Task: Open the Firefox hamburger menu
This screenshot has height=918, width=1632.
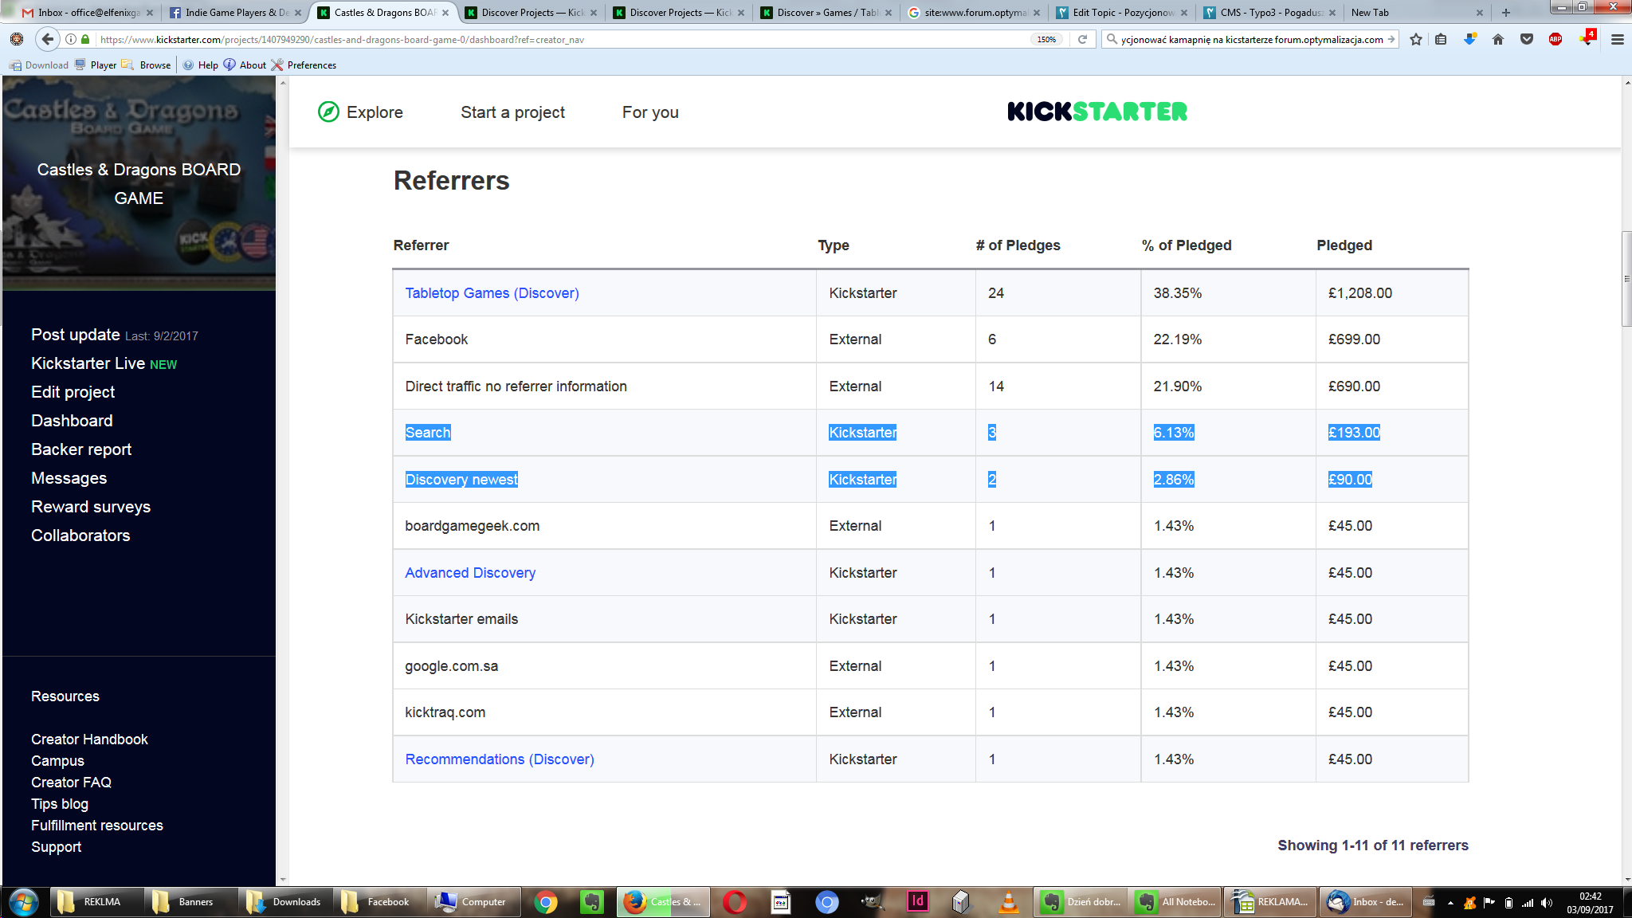Action: [x=1618, y=39]
